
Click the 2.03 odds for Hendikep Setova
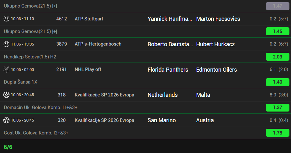(x=278, y=57)
